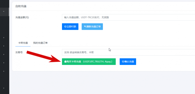Focus the 充值金额 amount input field
This screenshot has height=94, width=195.
pos(128,17)
